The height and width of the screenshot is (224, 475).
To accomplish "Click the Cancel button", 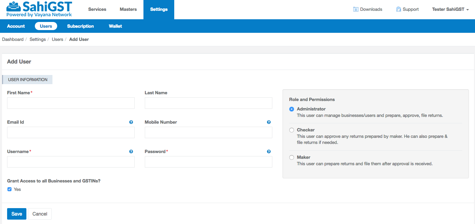I will [40, 214].
